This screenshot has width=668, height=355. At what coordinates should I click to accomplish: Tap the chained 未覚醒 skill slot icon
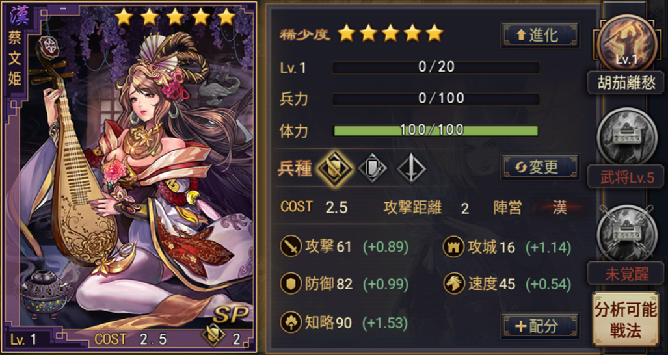(x=626, y=233)
